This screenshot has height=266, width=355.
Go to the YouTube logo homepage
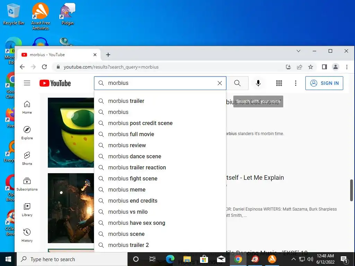(x=55, y=83)
